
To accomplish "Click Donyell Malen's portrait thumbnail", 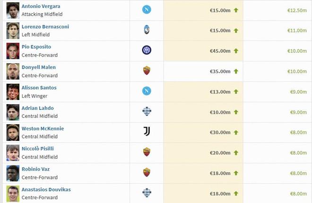I will pyautogui.click(x=13, y=71).
